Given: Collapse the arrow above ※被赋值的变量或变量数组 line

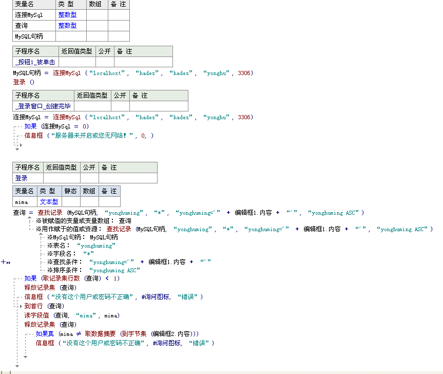Looking at the screenshot, I should (29, 217).
